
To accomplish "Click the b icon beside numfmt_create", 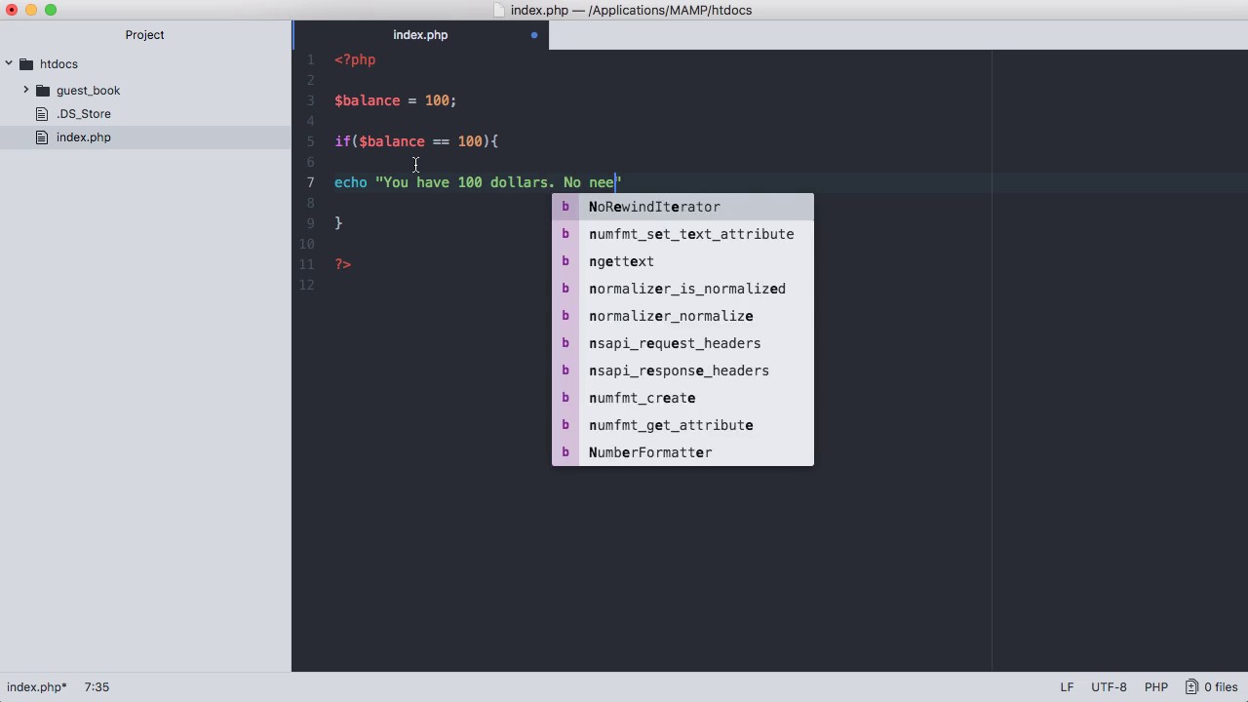I will click(565, 398).
